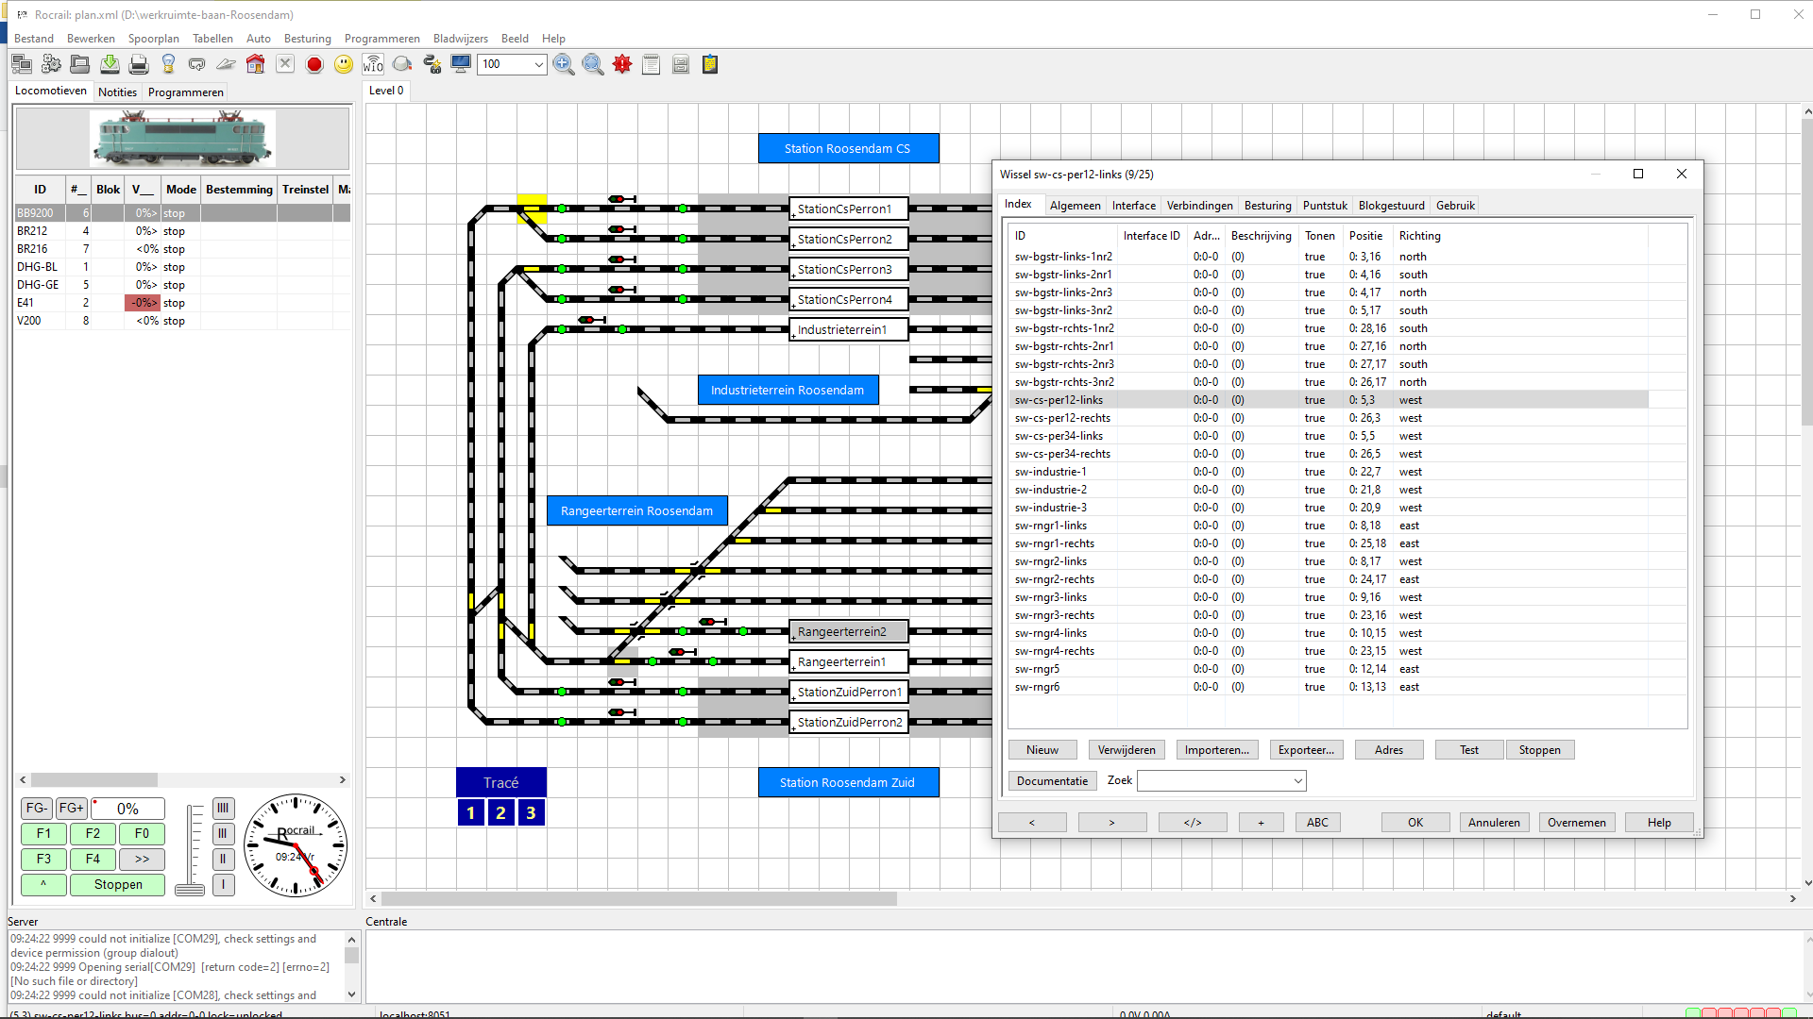Expand more functions with >> button
The height and width of the screenshot is (1019, 1813).
[x=142, y=860]
